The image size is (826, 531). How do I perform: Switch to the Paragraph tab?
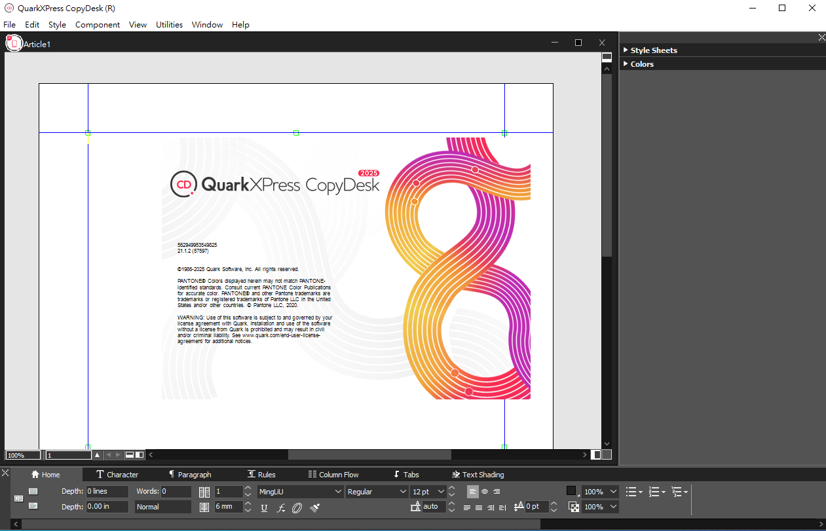coord(189,475)
